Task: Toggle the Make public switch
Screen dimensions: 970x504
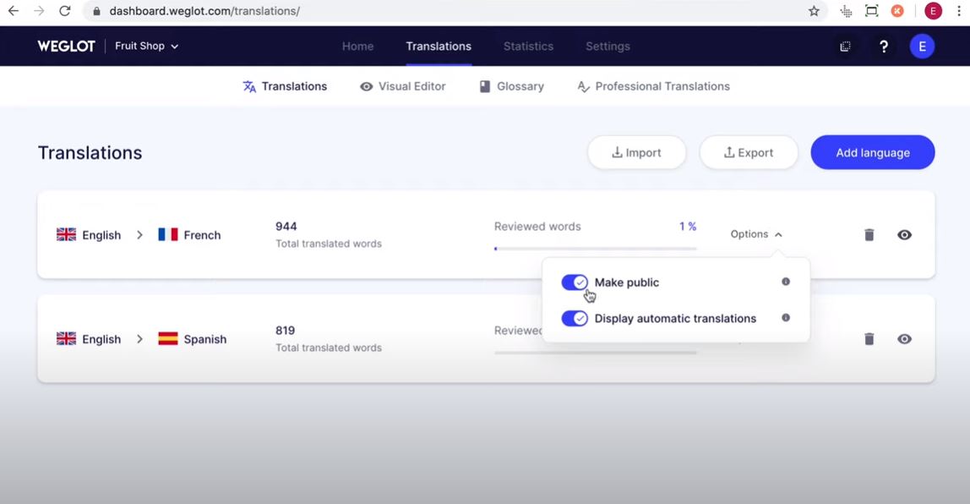Action: click(x=575, y=282)
